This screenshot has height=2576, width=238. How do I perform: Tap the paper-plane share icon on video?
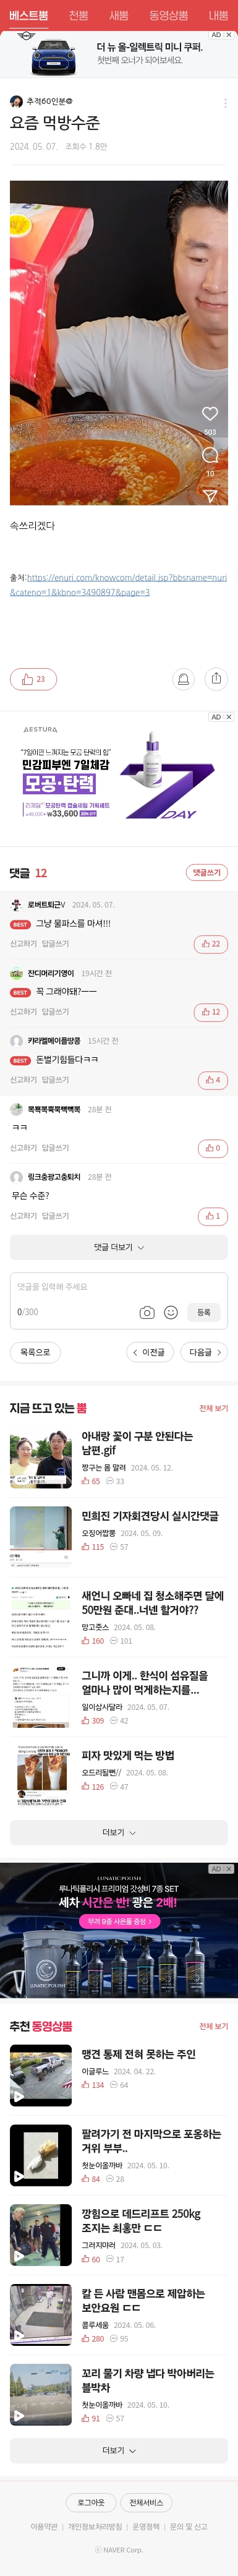[210, 496]
